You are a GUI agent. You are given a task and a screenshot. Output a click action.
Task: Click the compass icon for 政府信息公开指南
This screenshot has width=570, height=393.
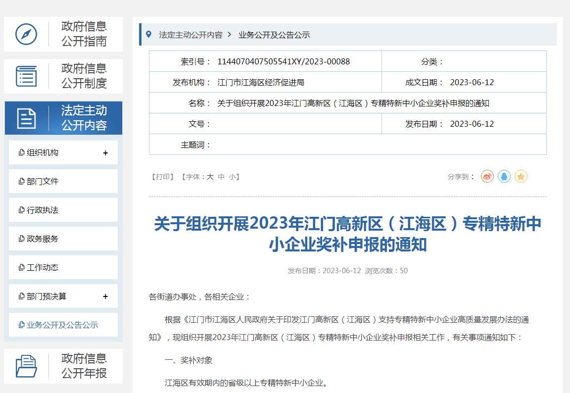(26, 34)
